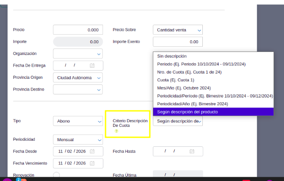Select 'Según descripción del producto' option
284x181 pixels.
(188, 112)
